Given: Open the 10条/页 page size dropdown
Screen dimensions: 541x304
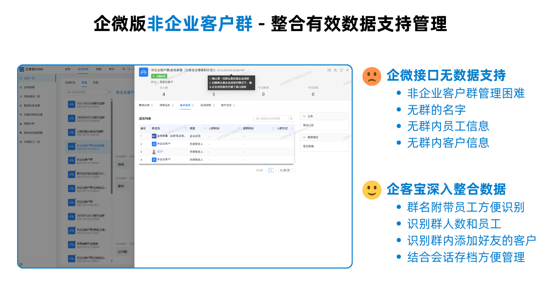Looking at the screenshot, I should [286, 170].
